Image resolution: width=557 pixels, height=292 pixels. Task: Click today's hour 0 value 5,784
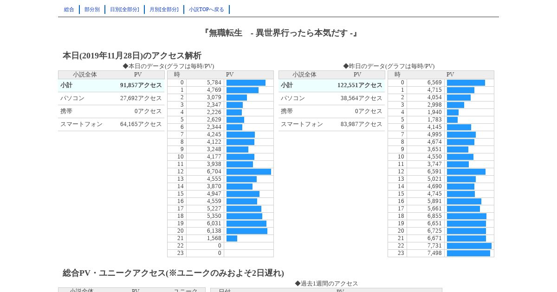214,83
